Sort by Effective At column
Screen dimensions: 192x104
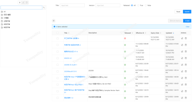click(145, 33)
